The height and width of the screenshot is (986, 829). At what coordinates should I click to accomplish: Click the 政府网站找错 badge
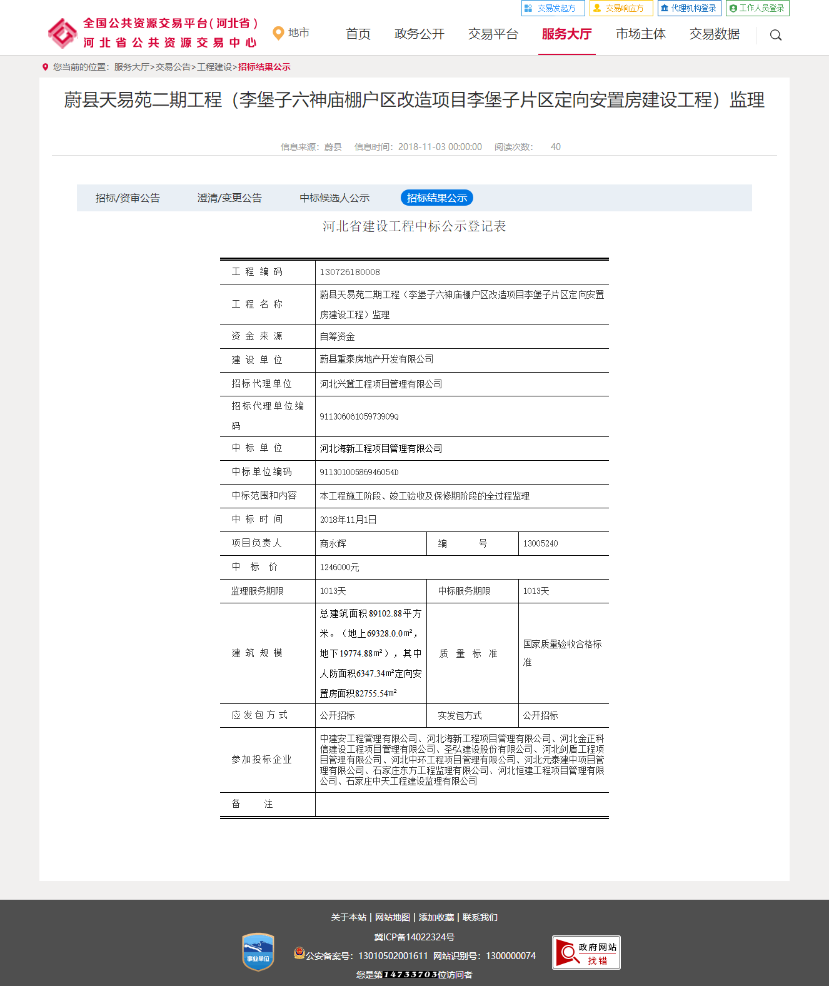point(586,952)
